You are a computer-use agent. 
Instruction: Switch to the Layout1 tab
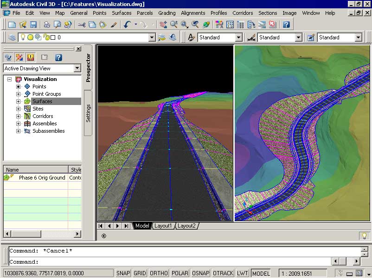pos(163,226)
